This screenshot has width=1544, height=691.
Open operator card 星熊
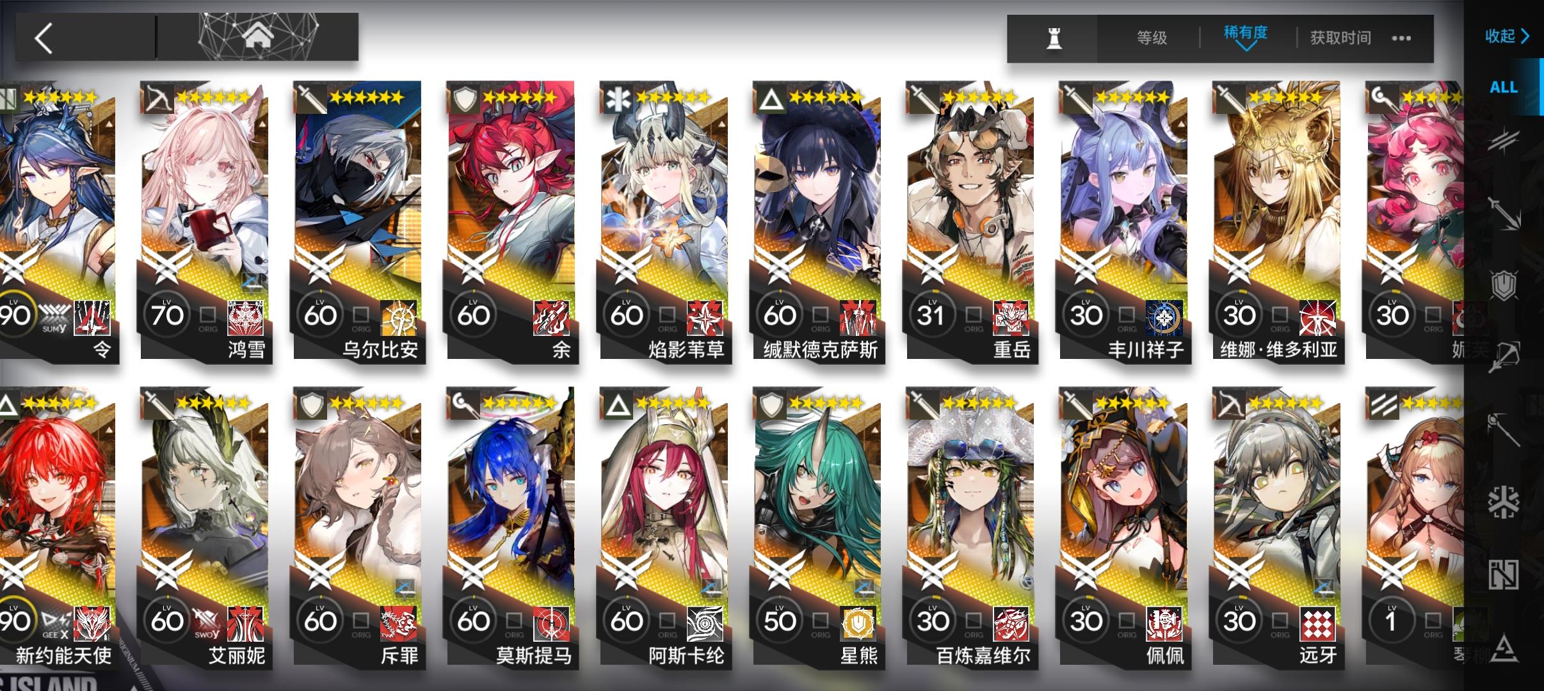point(817,528)
